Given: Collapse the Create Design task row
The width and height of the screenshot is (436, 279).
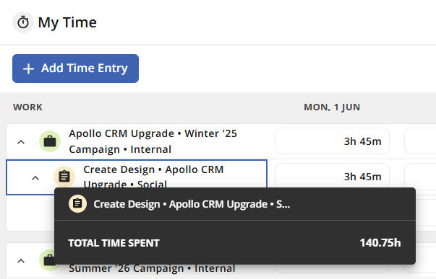Looking at the screenshot, I should (35, 178).
